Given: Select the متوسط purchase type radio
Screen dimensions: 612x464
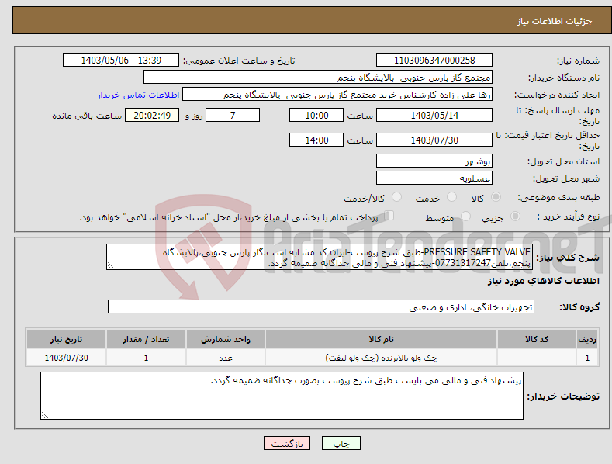Looking at the screenshot, I should pyautogui.click(x=465, y=216).
